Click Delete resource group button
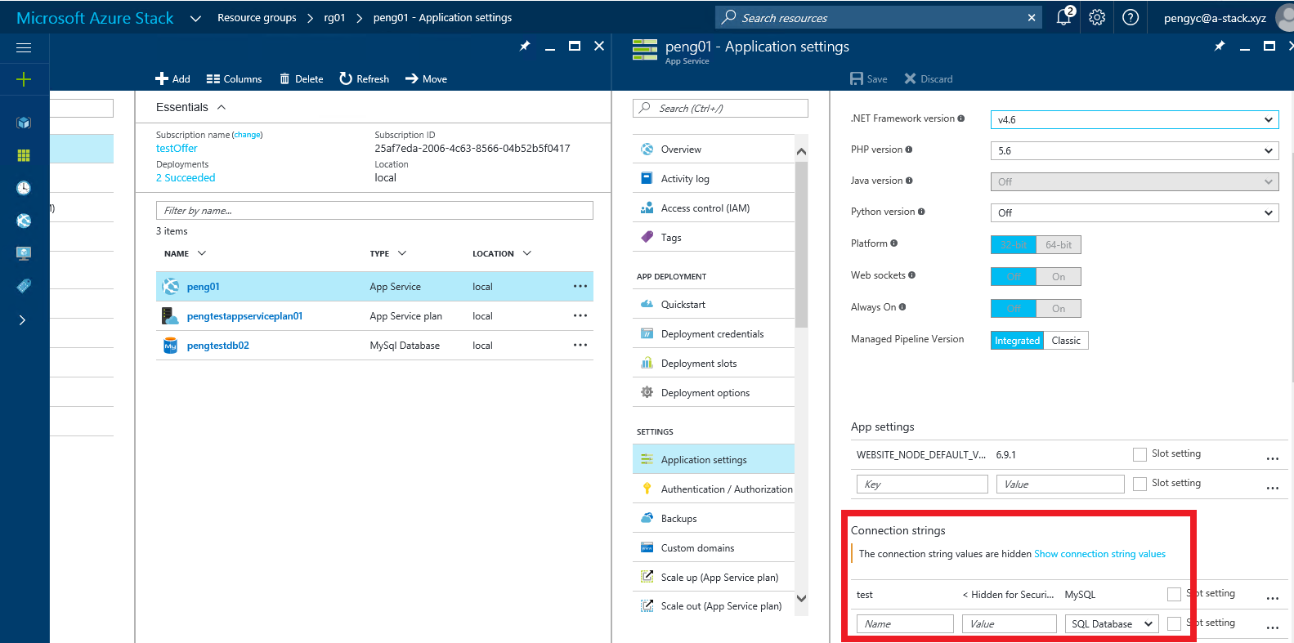The width and height of the screenshot is (1294, 643). (301, 78)
